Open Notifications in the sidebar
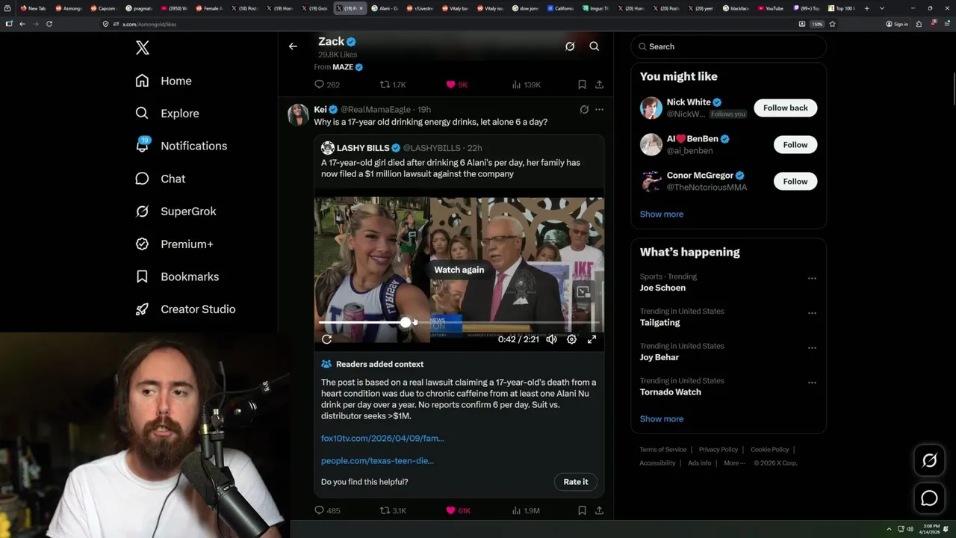This screenshot has width=956, height=538. pos(181,146)
